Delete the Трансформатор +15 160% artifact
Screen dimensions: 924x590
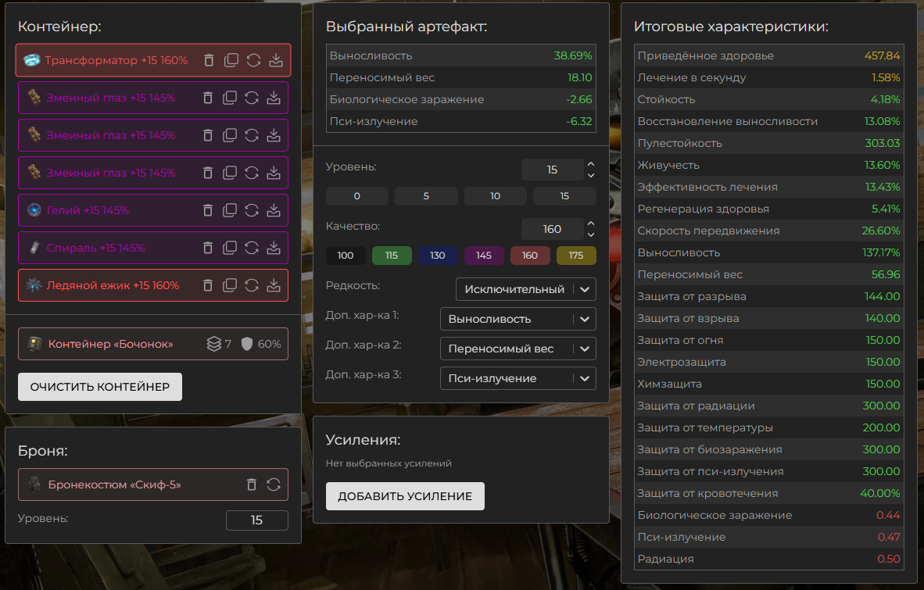click(209, 60)
